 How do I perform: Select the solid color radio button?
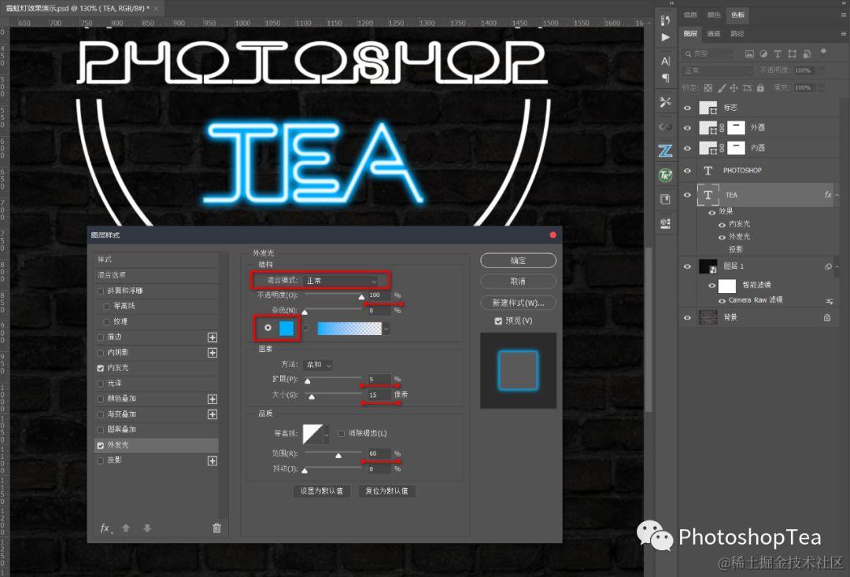point(268,328)
